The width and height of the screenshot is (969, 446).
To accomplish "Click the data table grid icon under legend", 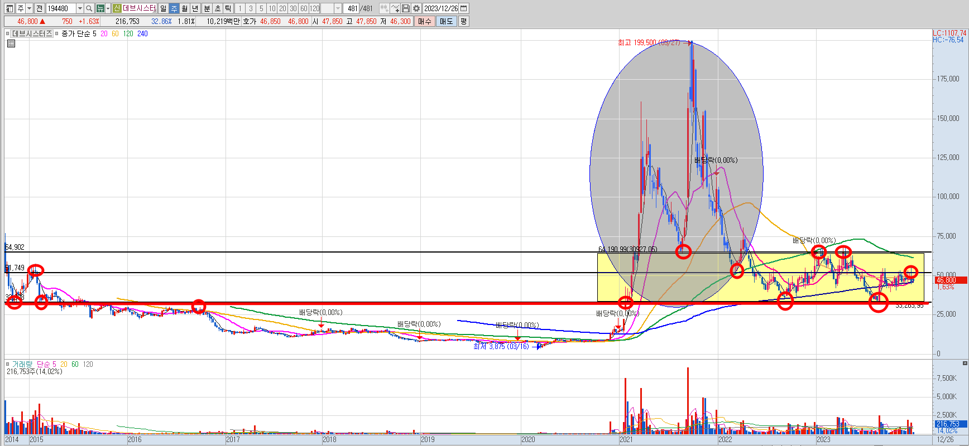I will point(11,43).
